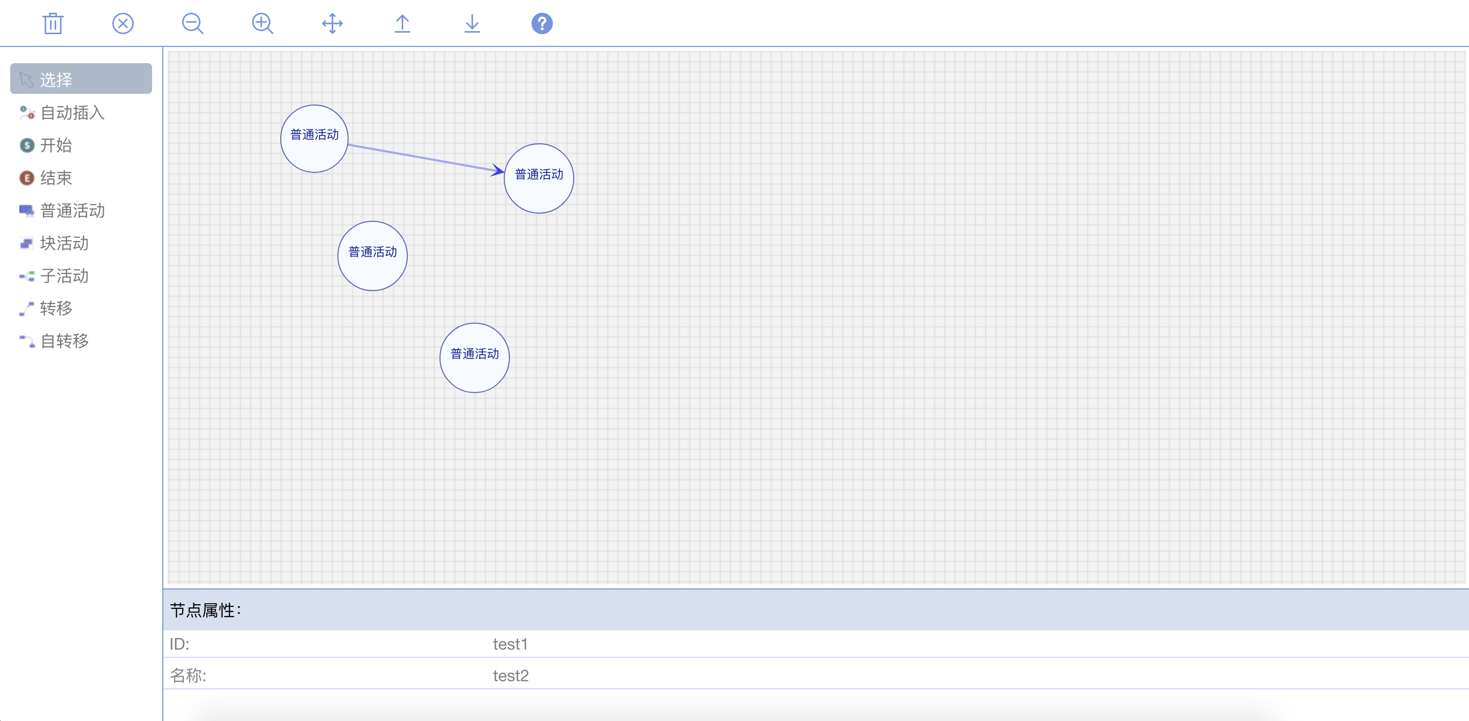This screenshot has height=721, width=1469.
Task: Choose the 自动插入 tool
Action: click(x=72, y=113)
